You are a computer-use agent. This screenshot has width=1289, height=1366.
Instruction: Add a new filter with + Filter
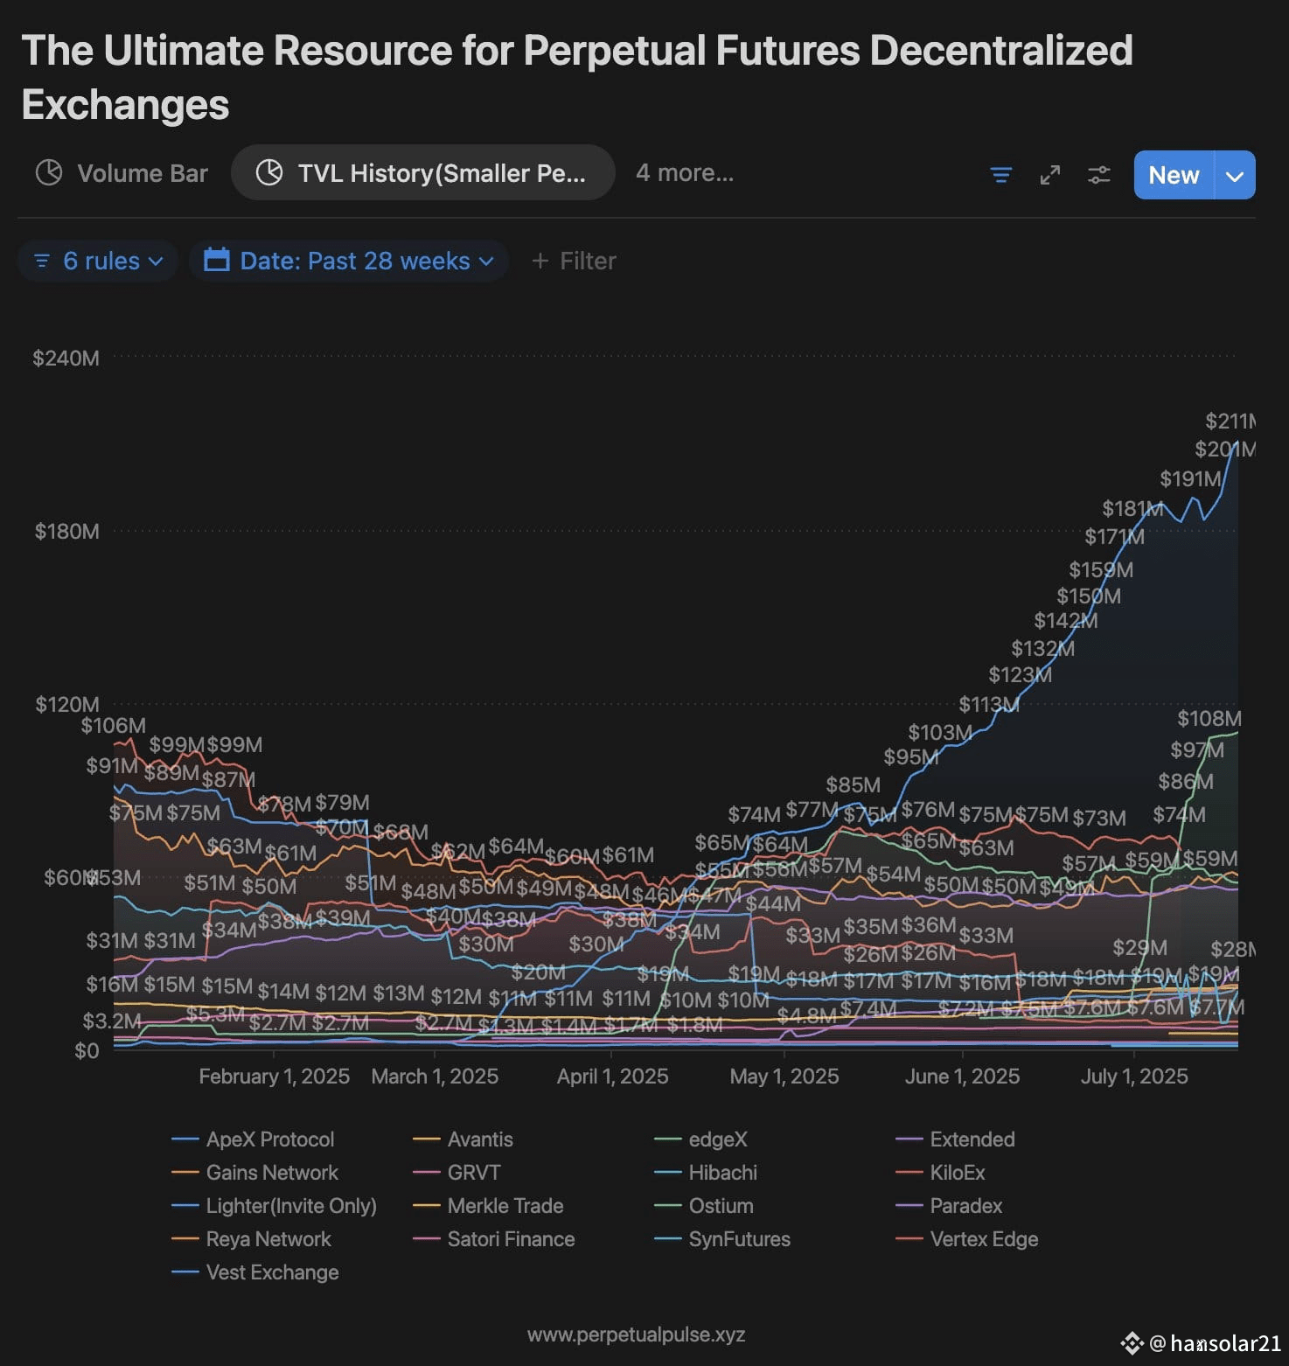574,261
